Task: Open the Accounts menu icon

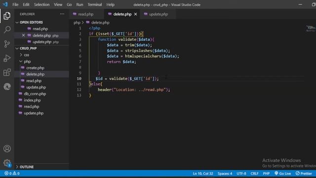Action: (7, 149)
